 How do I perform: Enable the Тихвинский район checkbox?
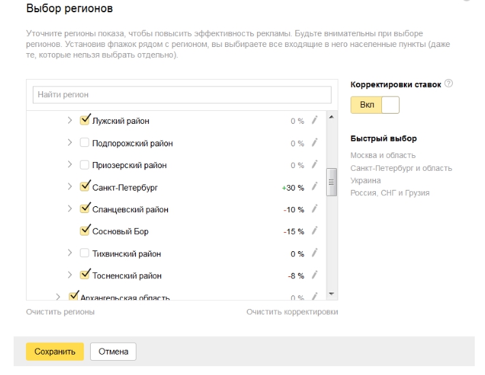85,253
